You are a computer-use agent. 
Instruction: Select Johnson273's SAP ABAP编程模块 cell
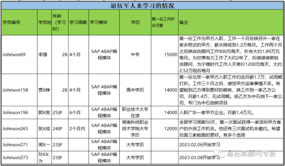point(104,158)
